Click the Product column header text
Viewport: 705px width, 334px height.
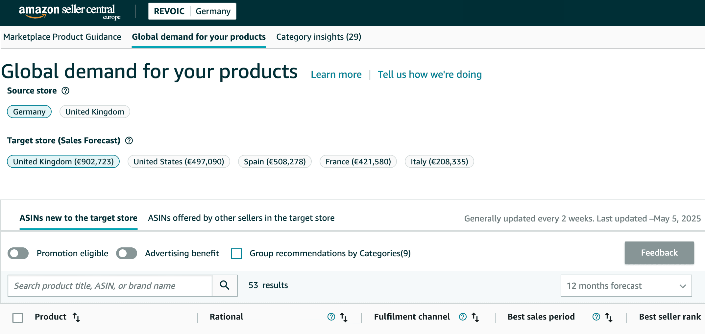coord(51,317)
